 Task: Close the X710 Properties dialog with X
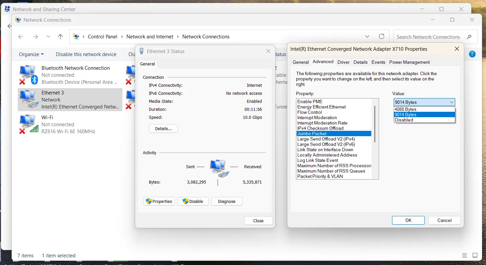click(457, 49)
